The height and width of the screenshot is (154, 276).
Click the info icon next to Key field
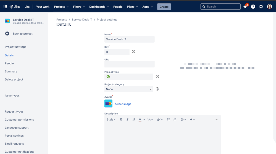(x=133, y=52)
